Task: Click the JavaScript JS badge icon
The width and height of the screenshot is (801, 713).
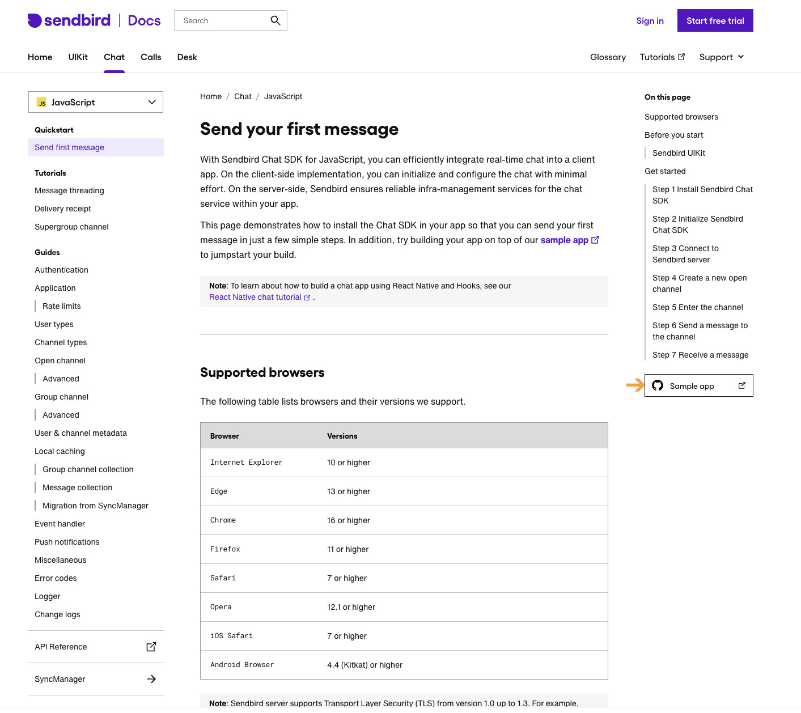Action: (x=42, y=103)
